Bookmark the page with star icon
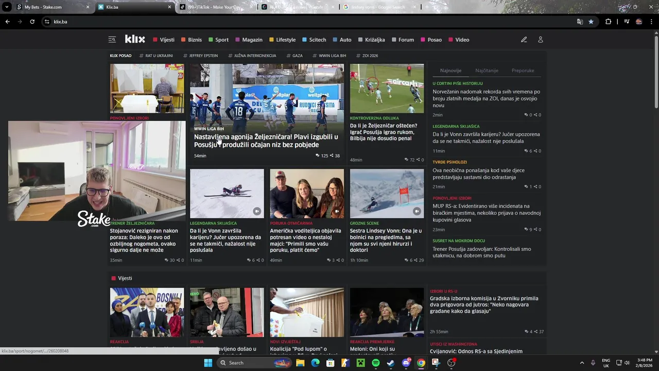The width and height of the screenshot is (659, 371). pyautogui.click(x=591, y=22)
